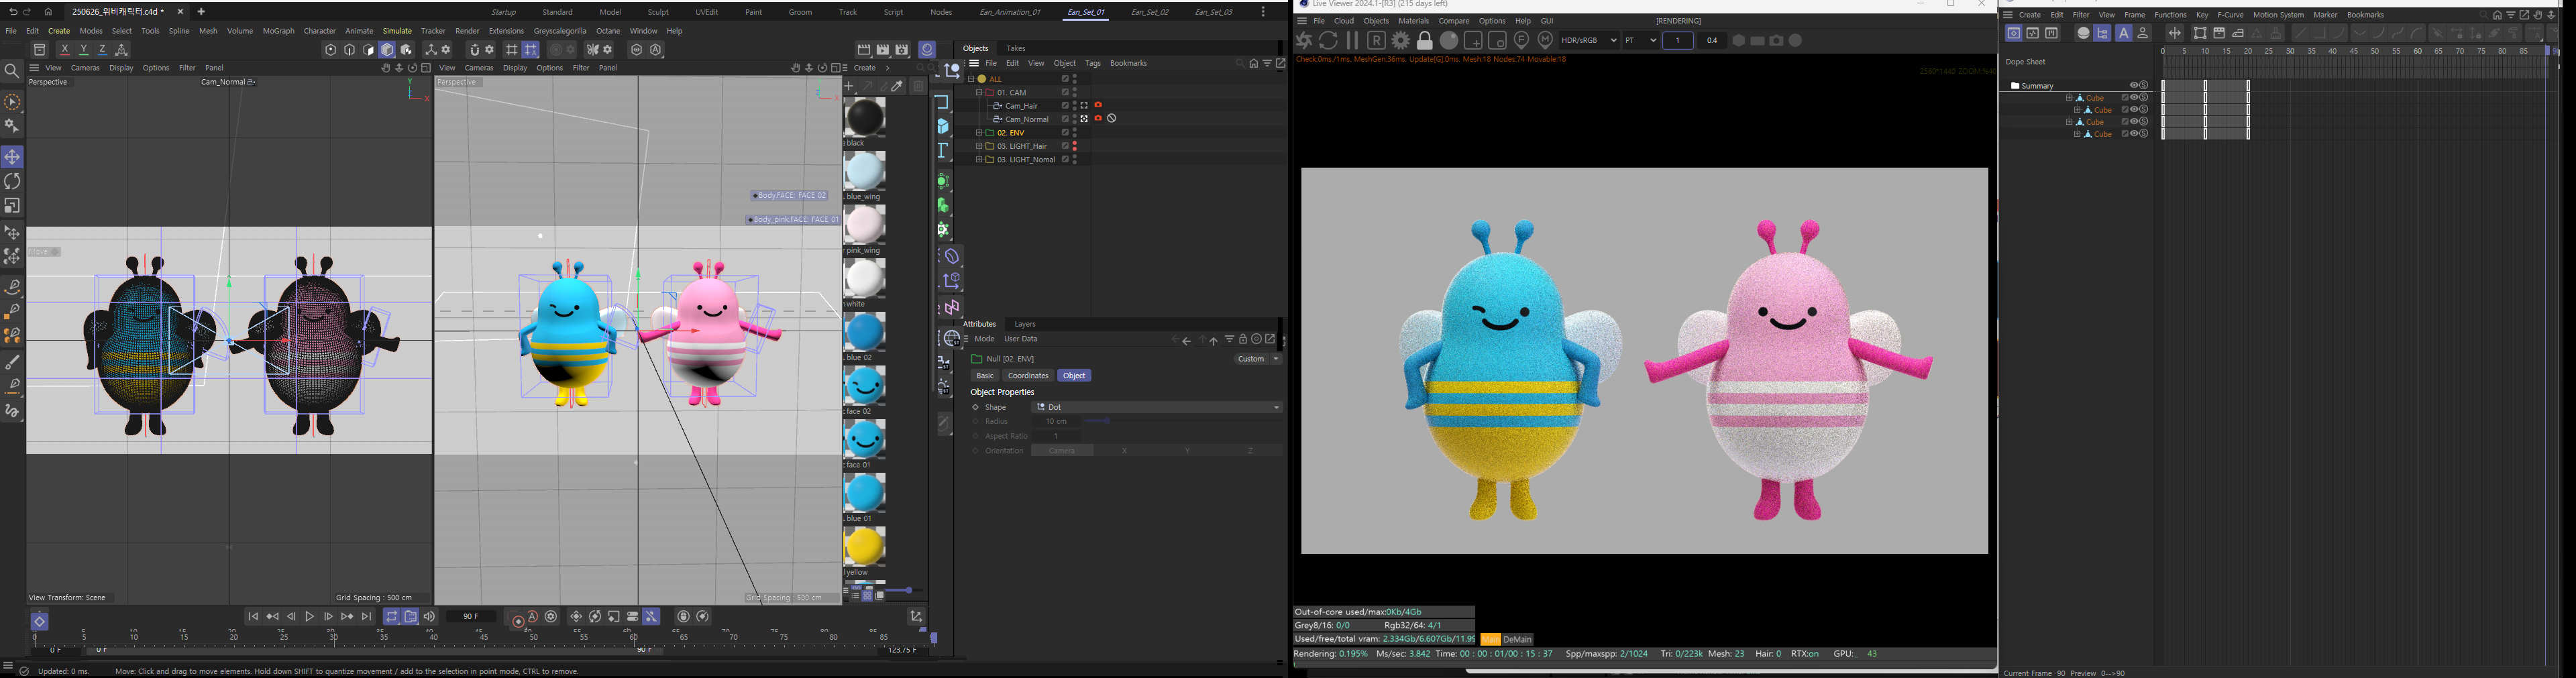The image size is (2576, 678).
Task: Open the Octane menu in the menu bar
Action: (608, 31)
